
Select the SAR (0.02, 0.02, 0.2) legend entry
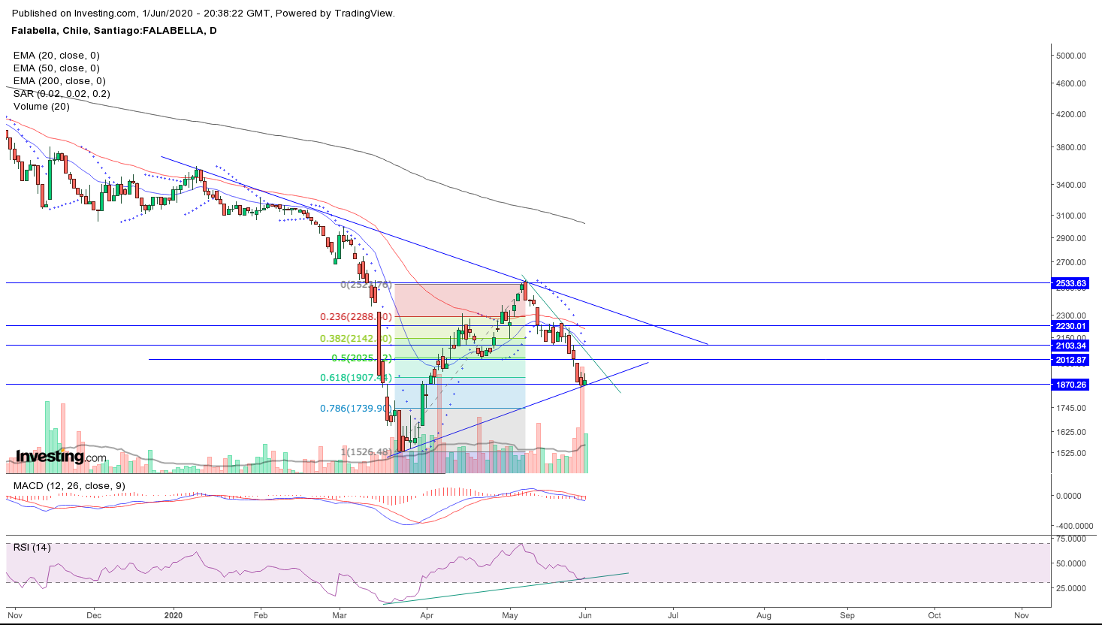tap(62, 94)
